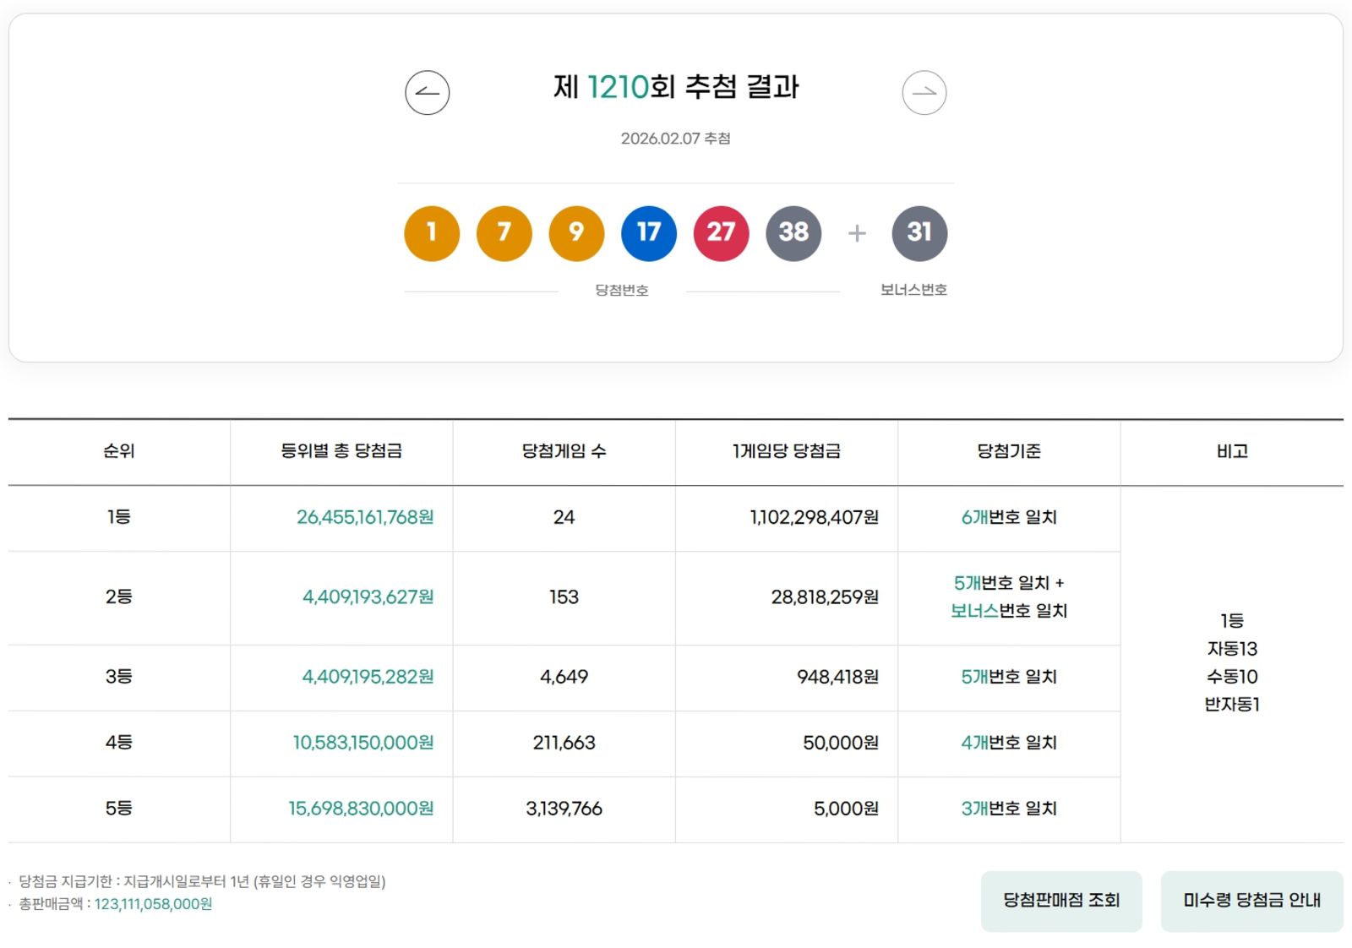Select the number 9 winning ball
The height and width of the screenshot is (948, 1352).
(576, 233)
